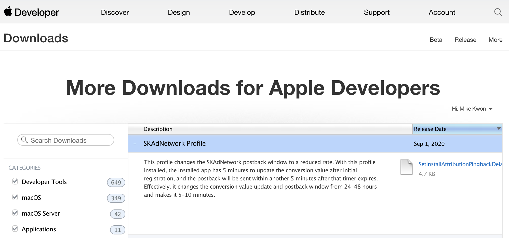Download the SetInstallAttributionPingbackDelay profile link
Screen dimensions: 509x238
pos(460,164)
